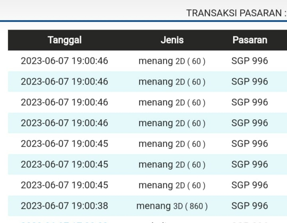This screenshot has height=223, width=287.
Task: Click SGP 996 in the first table row
Action: point(250,61)
